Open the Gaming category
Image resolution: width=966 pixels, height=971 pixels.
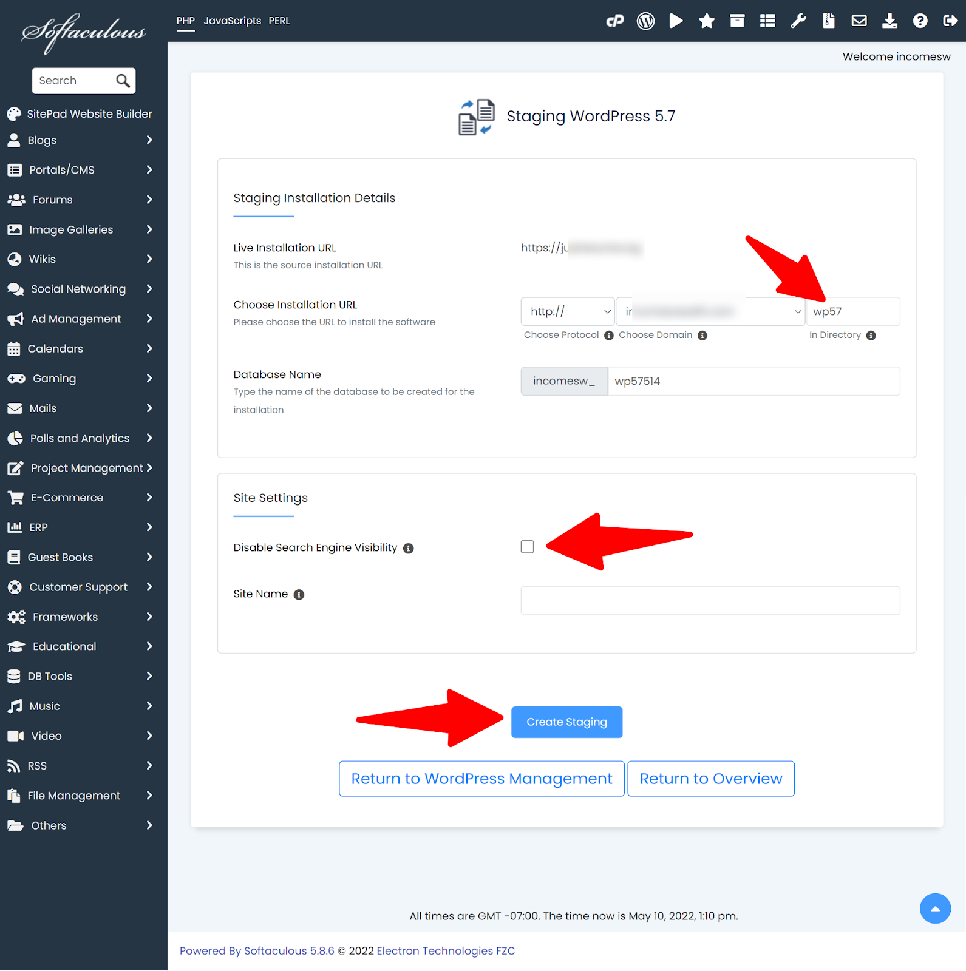tap(80, 379)
